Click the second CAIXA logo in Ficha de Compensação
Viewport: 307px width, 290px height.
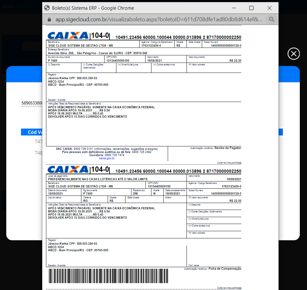(x=68, y=170)
